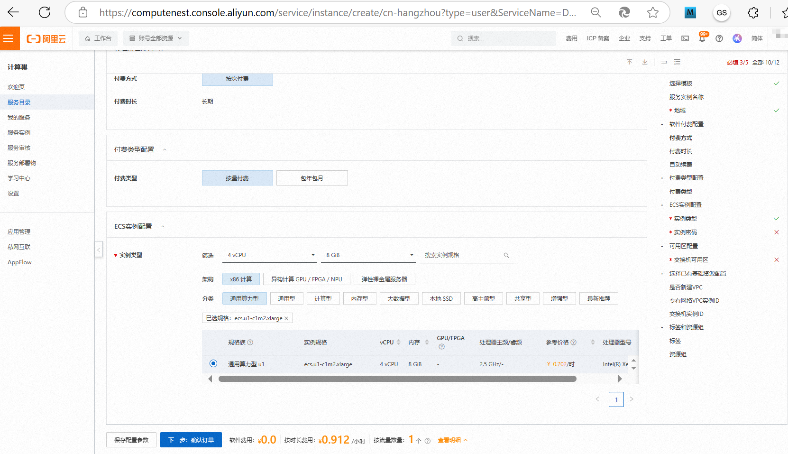
Task: Open the 账号全部资源 dropdown
Action: coord(156,38)
